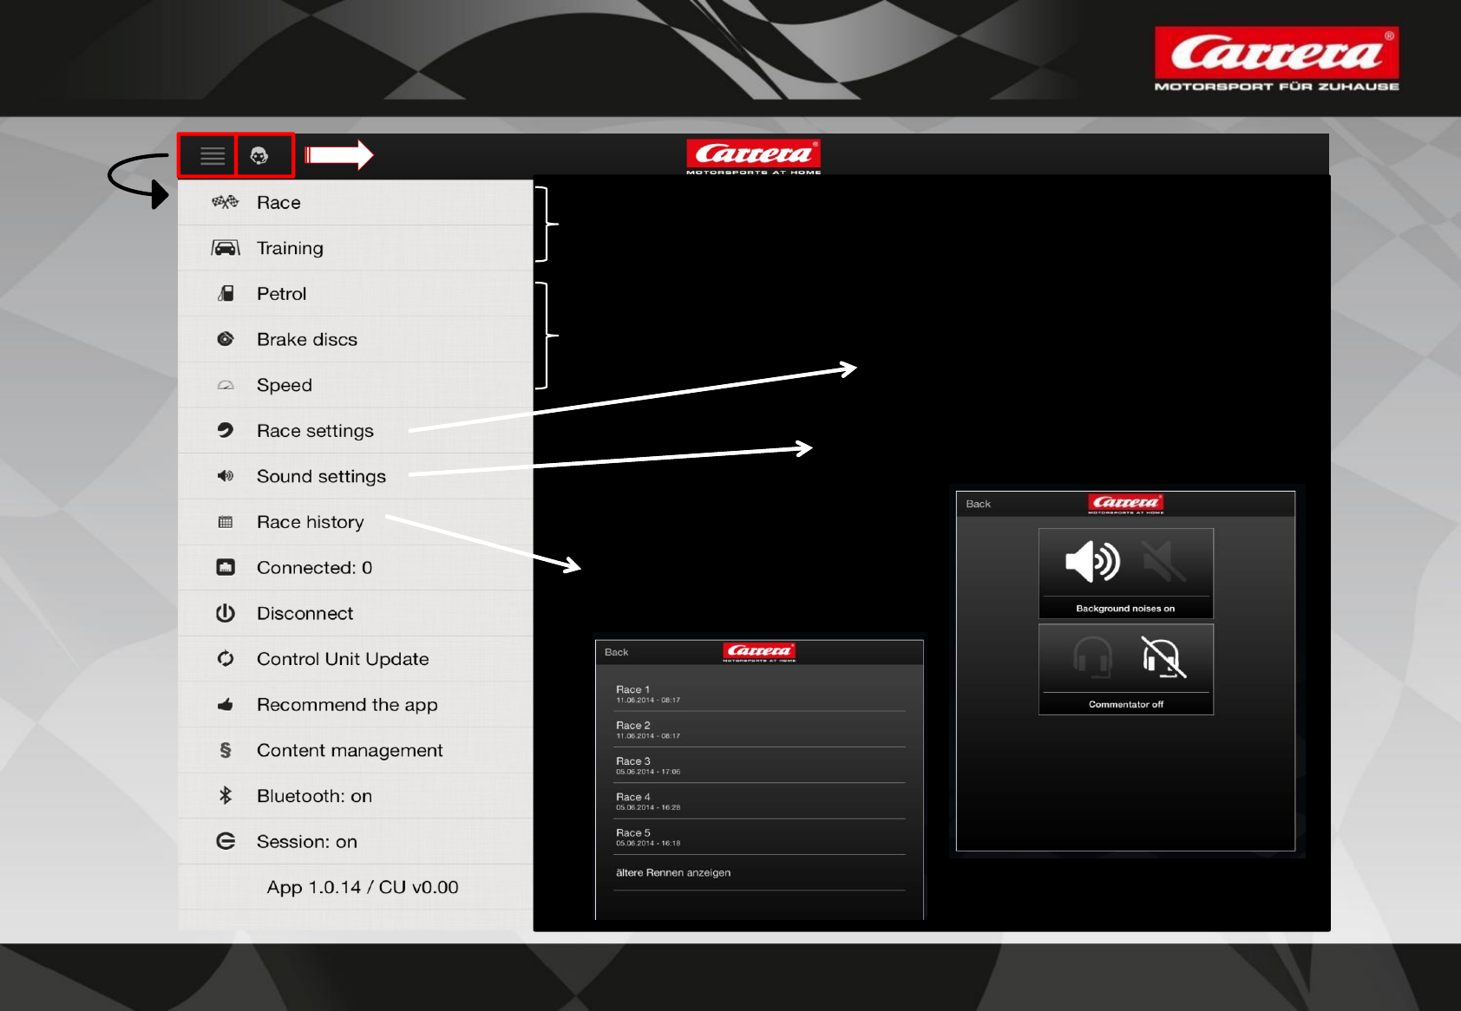The width and height of the screenshot is (1461, 1011).
Task: Open Race history from the menu
Action: pyautogui.click(x=356, y=522)
